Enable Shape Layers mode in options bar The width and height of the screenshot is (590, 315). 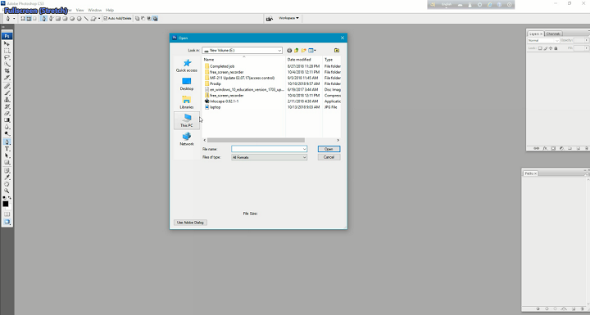coord(23,18)
